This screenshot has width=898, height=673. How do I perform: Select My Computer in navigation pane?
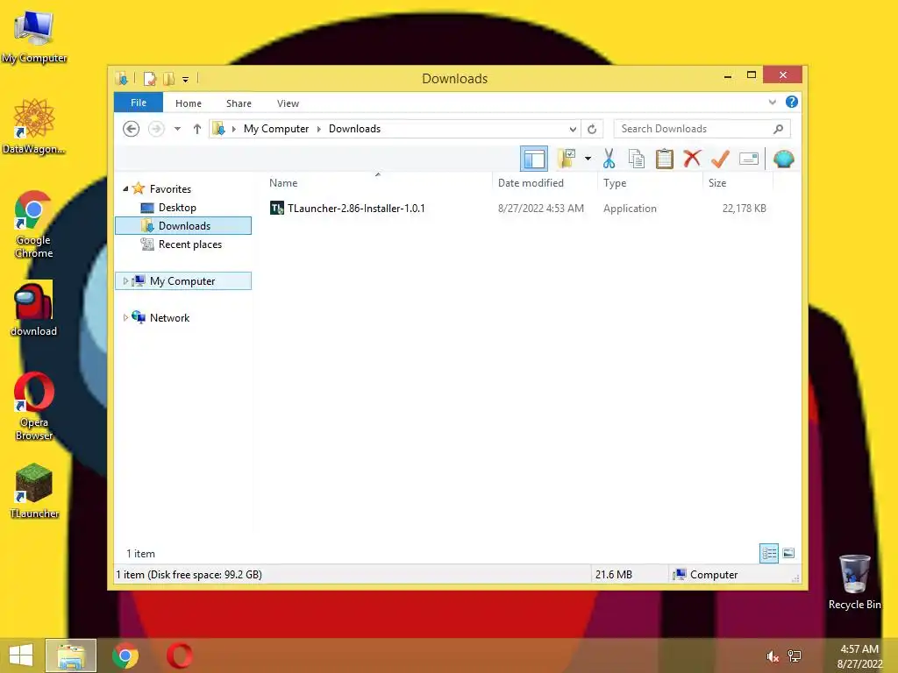pos(182,281)
